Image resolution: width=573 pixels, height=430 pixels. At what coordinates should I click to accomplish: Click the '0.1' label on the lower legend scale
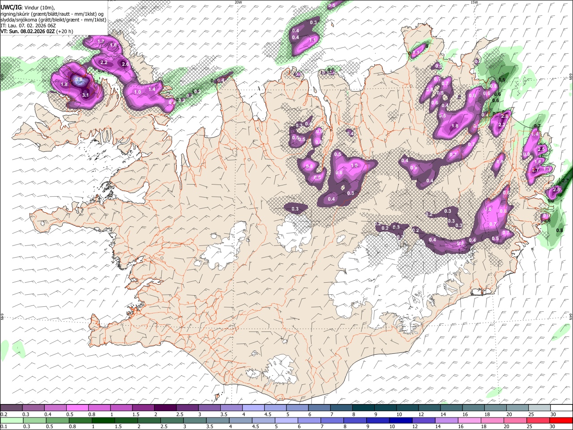(x=4, y=427)
